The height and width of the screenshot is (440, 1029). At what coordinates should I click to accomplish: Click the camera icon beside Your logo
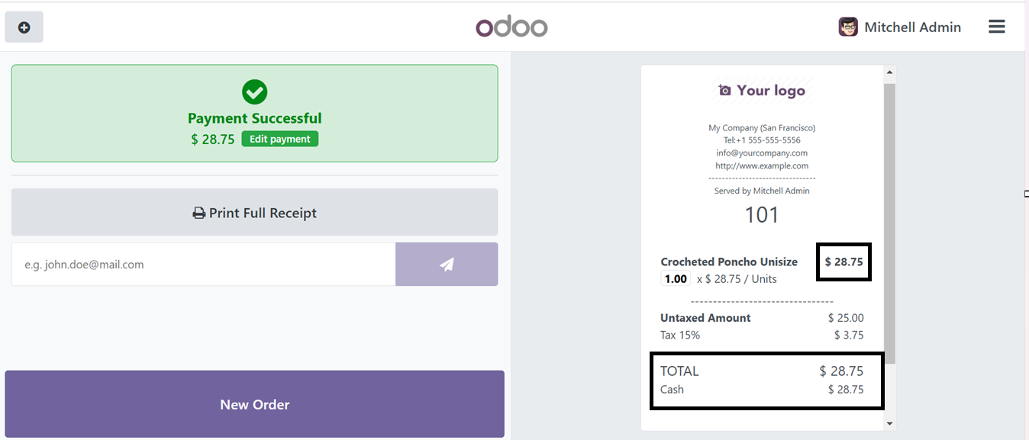point(724,91)
